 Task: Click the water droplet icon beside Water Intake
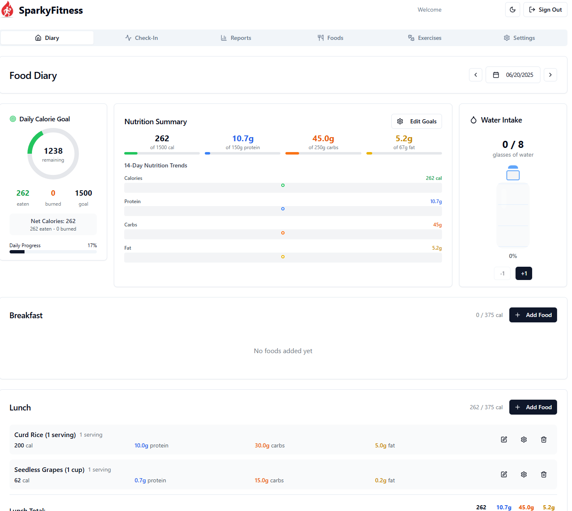(474, 120)
